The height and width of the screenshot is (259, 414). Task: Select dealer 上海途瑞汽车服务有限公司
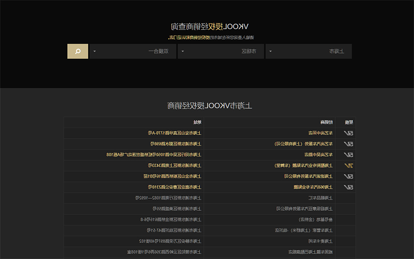(309, 176)
